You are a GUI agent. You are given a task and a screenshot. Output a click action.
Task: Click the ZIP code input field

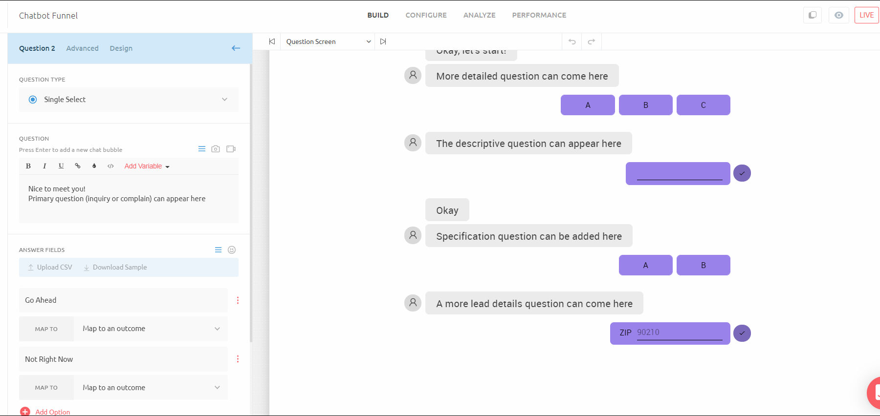tap(679, 333)
